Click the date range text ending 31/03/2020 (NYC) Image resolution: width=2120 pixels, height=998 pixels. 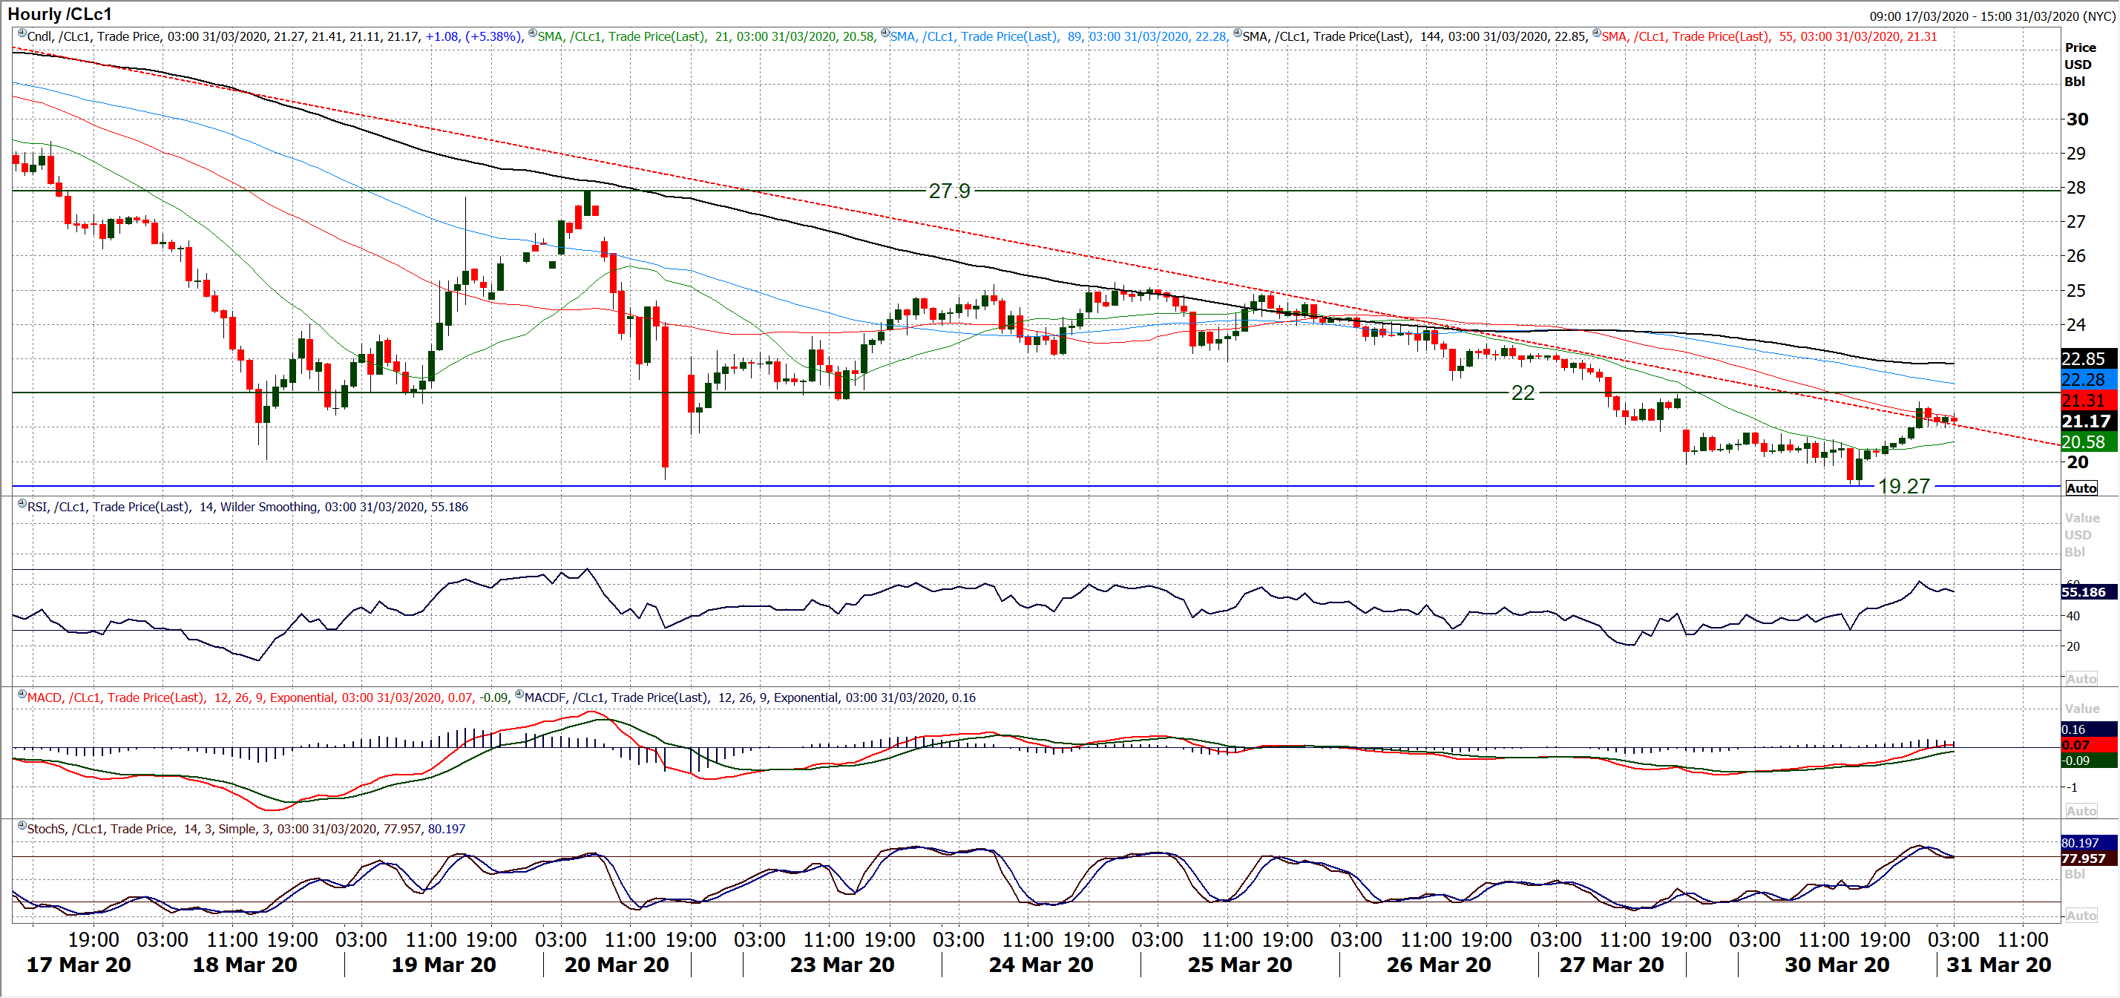pyautogui.click(x=1992, y=16)
